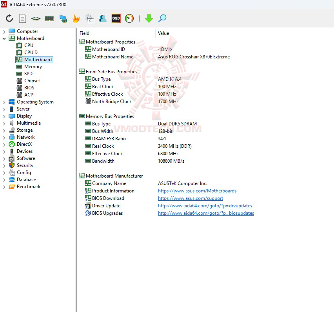Select the Devices category
The image size is (334, 312).
pyautogui.click(x=25, y=151)
